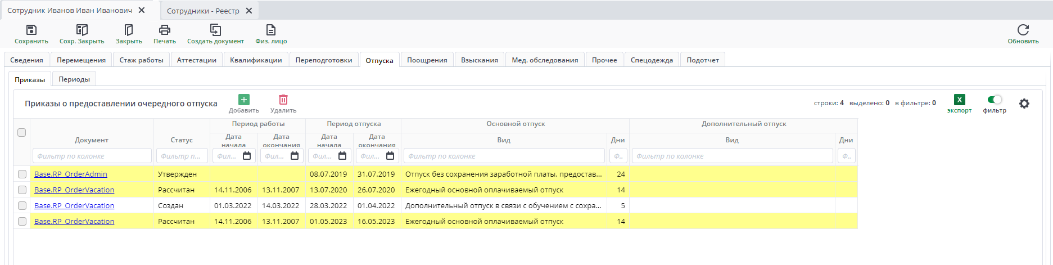
Task: Open calendar for Период отпуска Дата начала filter
Action: (x=342, y=156)
